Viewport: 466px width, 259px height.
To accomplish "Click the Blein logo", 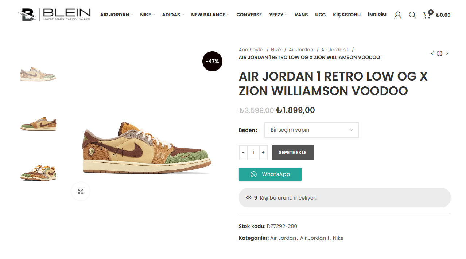I will coord(54,15).
